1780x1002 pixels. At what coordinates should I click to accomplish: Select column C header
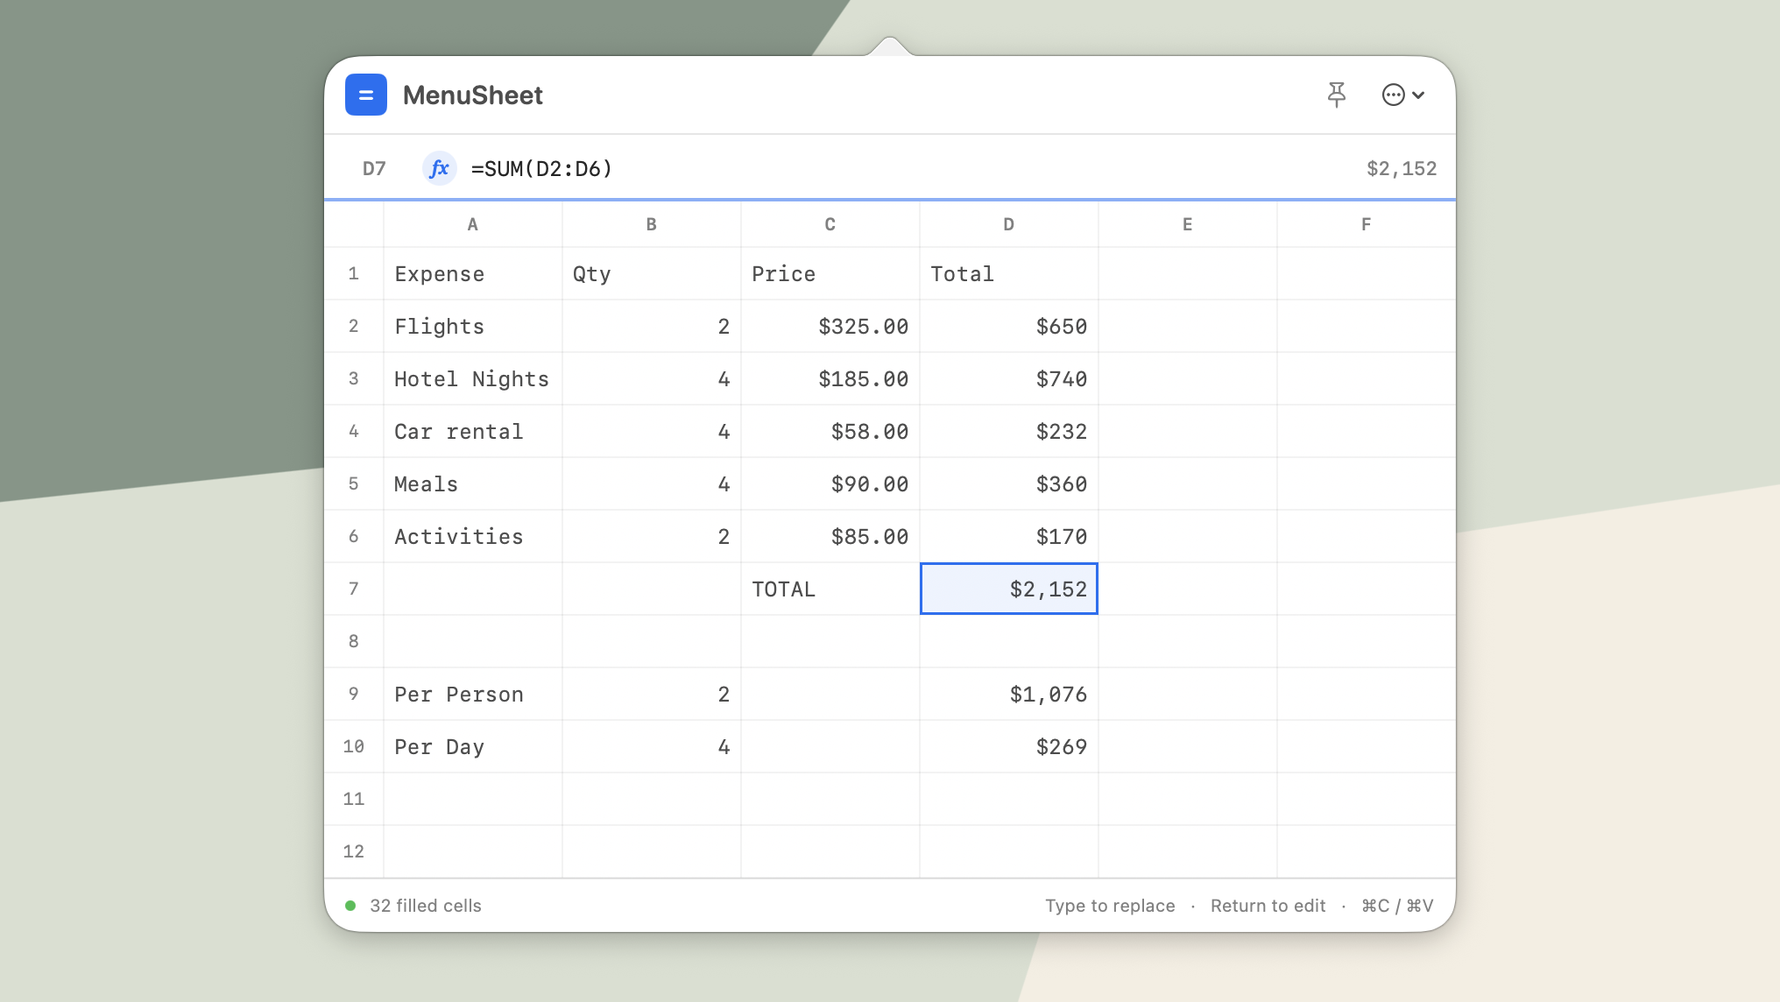830,224
